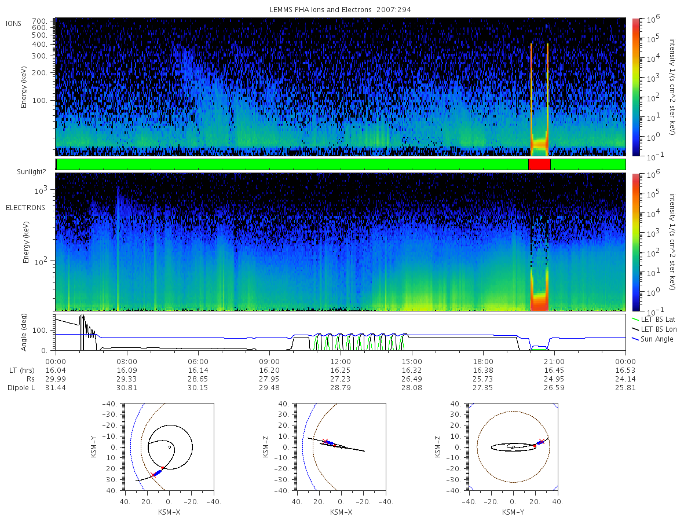Click the 15:00 time axis label
695x521 pixels.
(412, 361)
